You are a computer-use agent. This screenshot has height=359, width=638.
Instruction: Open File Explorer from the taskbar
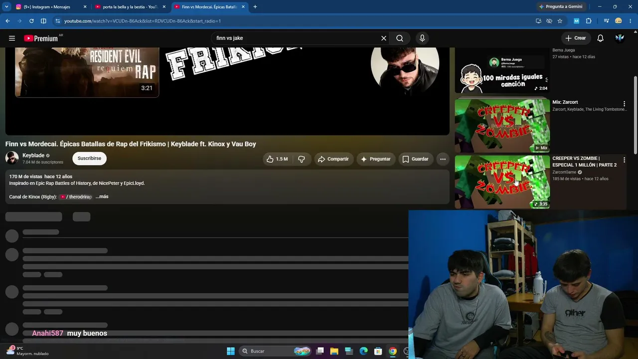(x=334, y=351)
